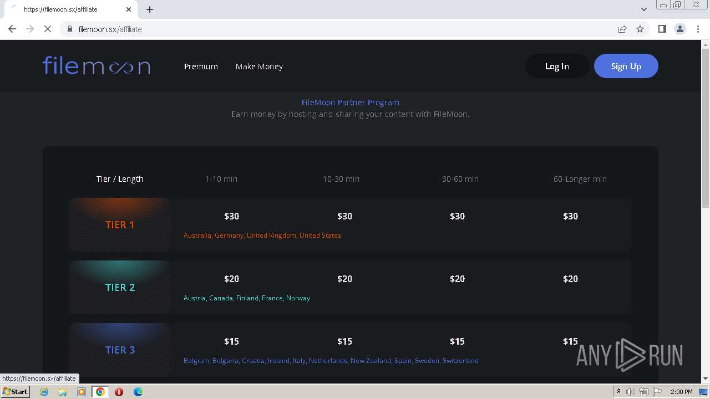Viewport: 710px width, 399px height.
Task: Click the address bar URL field
Action: [344, 29]
